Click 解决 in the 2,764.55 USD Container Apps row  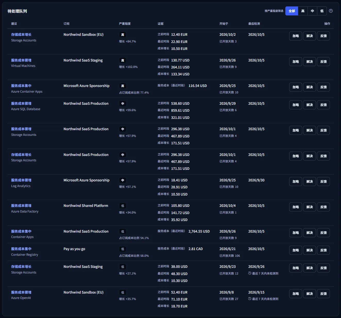[310, 233]
